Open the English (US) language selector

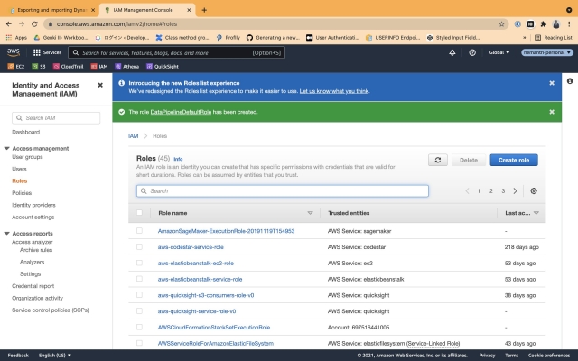(55, 356)
